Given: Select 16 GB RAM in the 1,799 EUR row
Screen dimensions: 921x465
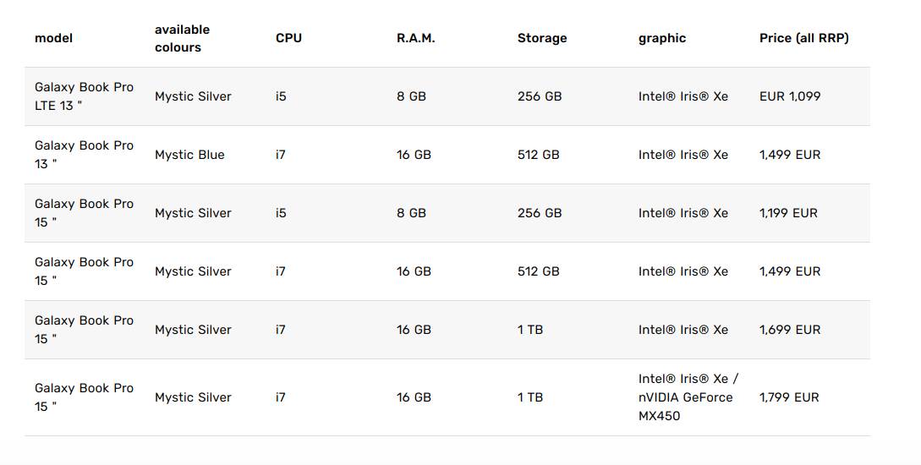Looking at the screenshot, I should point(414,397).
